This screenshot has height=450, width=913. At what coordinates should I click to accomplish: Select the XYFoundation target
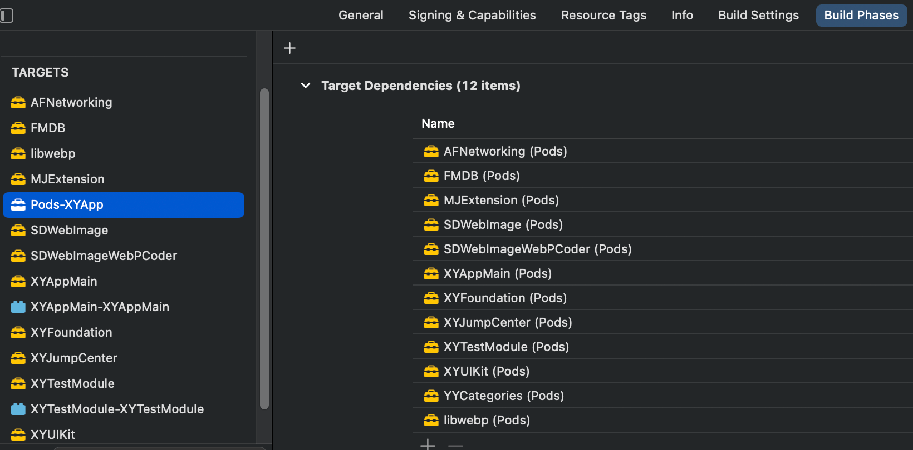coord(71,333)
